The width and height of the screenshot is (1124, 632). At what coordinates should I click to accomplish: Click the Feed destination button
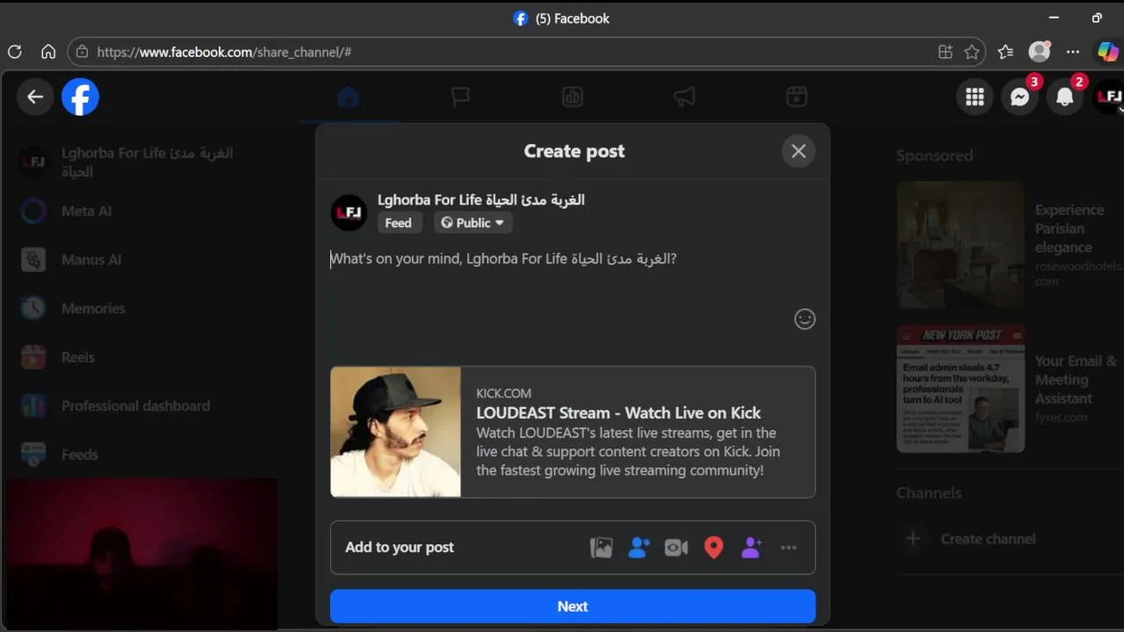pos(398,223)
